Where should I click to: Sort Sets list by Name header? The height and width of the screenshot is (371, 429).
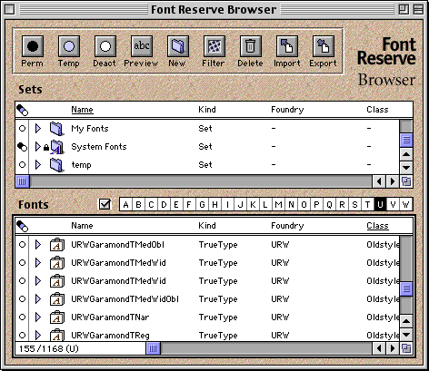click(82, 110)
